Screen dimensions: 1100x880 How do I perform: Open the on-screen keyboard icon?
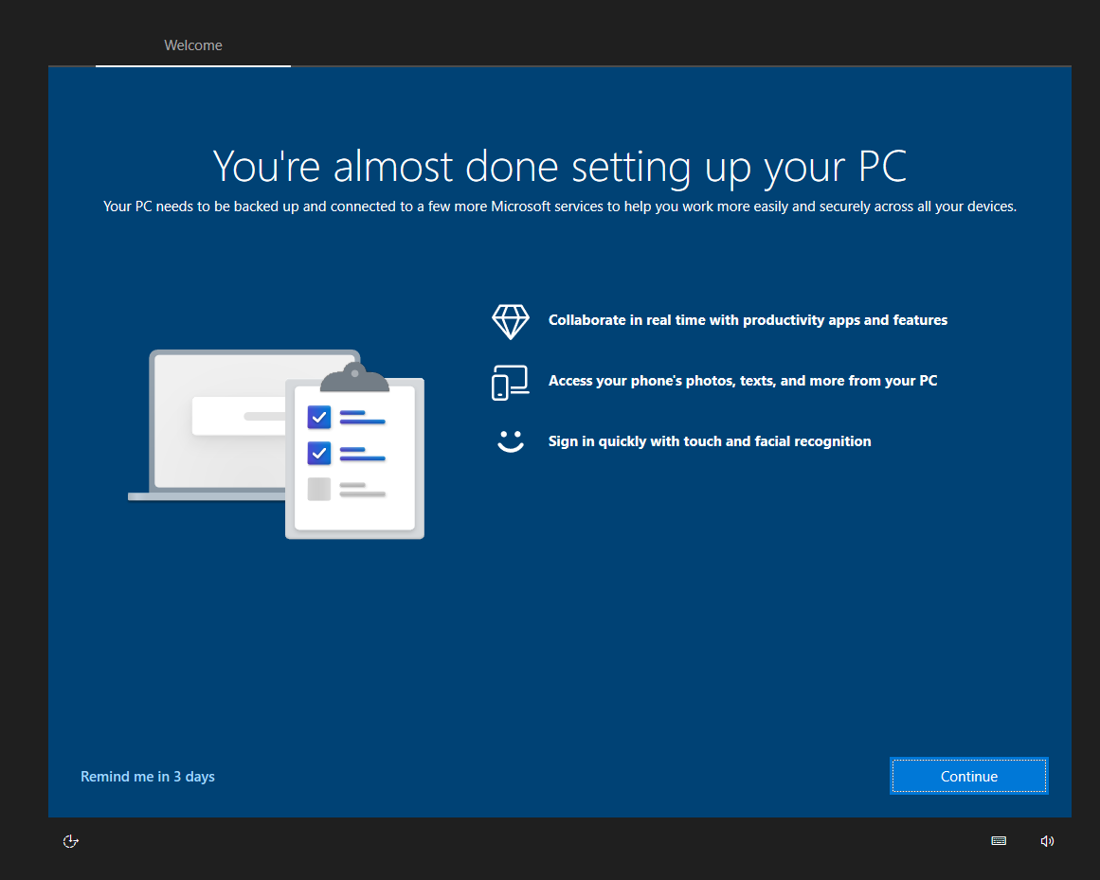tap(999, 841)
